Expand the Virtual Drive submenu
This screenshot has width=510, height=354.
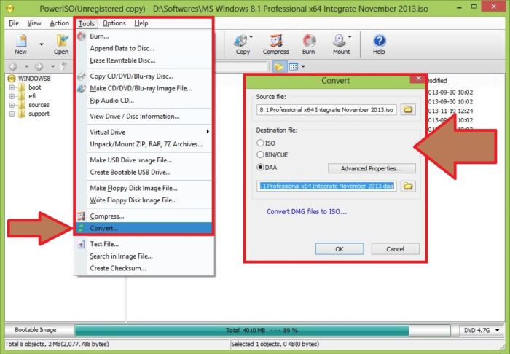tap(144, 132)
